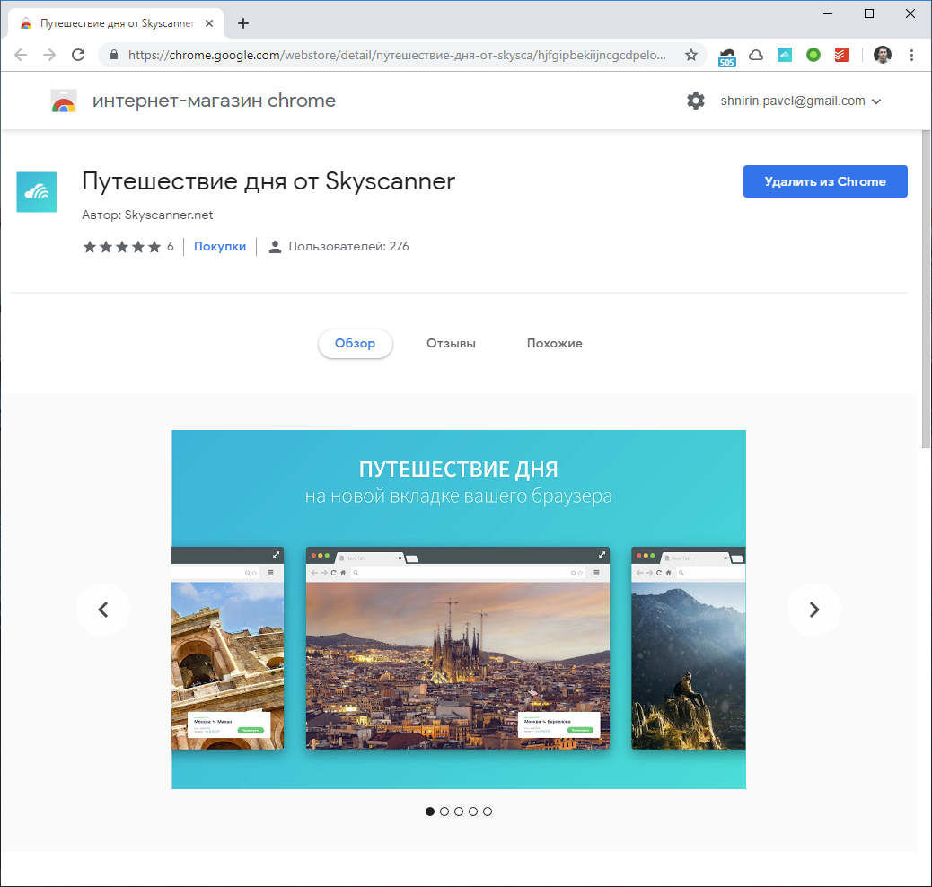Click the Путешествие дня от Skyscanner heading

(268, 182)
